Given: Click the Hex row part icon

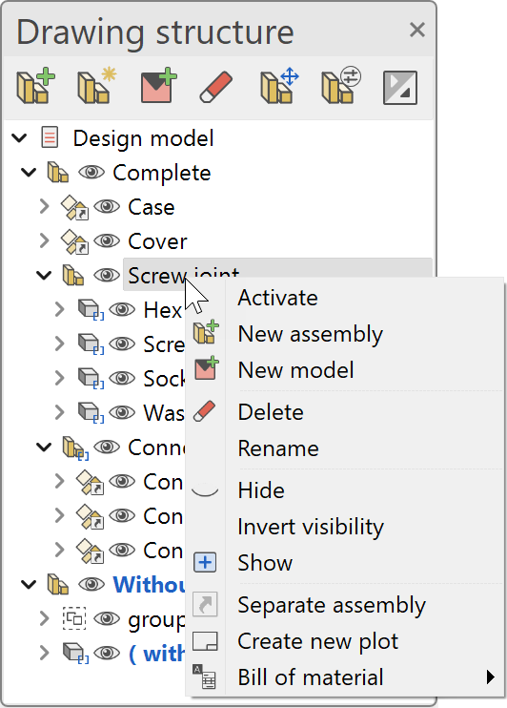Looking at the screenshot, I should (x=91, y=310).
